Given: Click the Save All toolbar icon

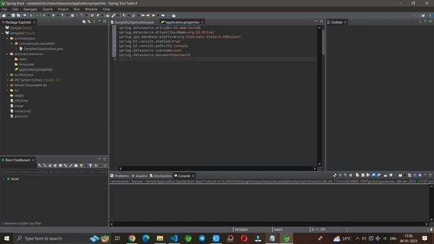Looking at the screenshot, I should pyautogui.click(x=18, y=16).
